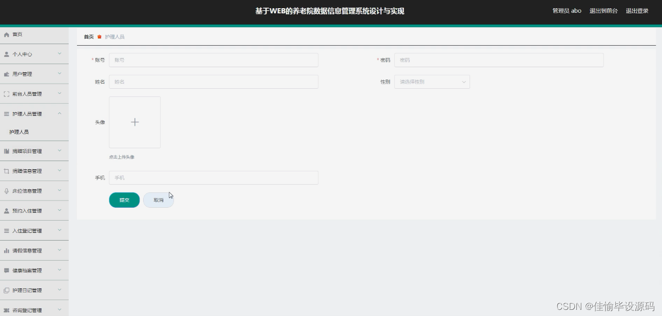Click 首页 in the breadcrumb bar
This screenshot has height=316, width=662.
point(88,36)
